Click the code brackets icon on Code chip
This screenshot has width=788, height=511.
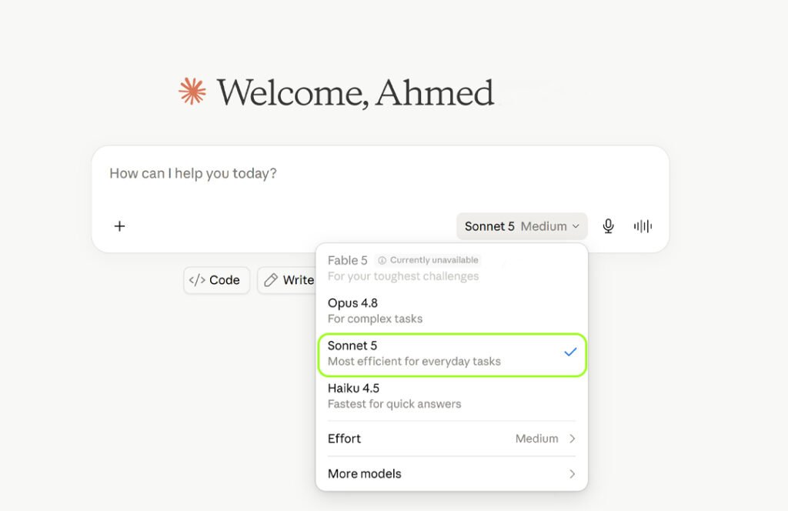197,280
